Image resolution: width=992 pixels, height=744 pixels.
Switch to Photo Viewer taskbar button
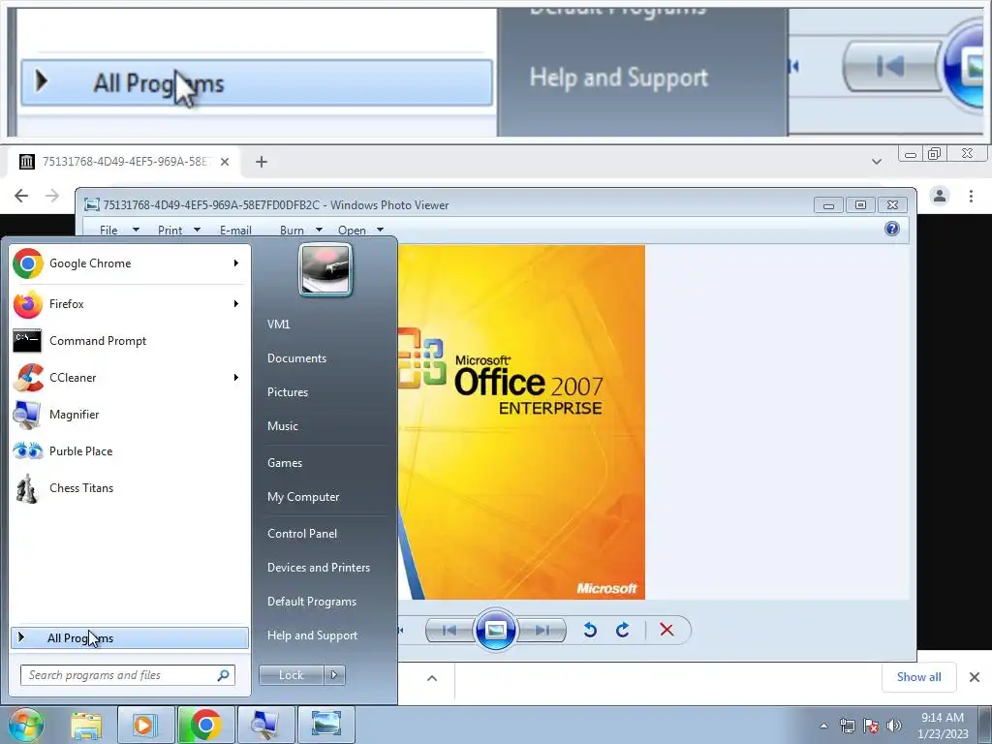325,725
